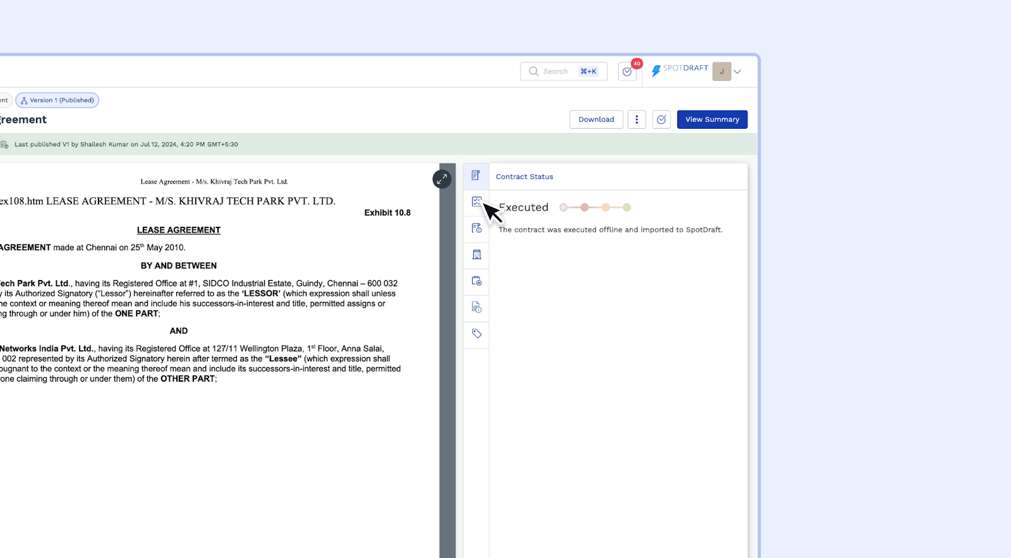
Task: Open the Version 1 (Published) version selector
Action: [x=58, y=100]
